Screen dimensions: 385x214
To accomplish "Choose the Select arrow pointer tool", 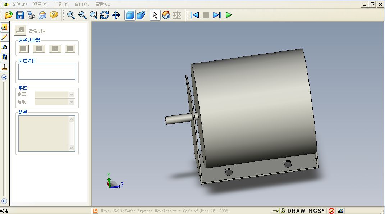I will pyautogui.click(x=155, y=15).
